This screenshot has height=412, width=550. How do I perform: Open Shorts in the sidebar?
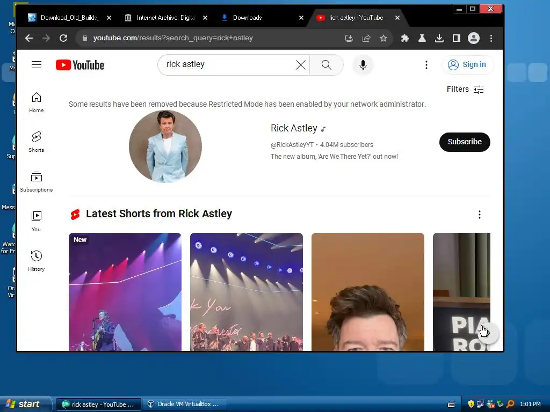[37, 142]
